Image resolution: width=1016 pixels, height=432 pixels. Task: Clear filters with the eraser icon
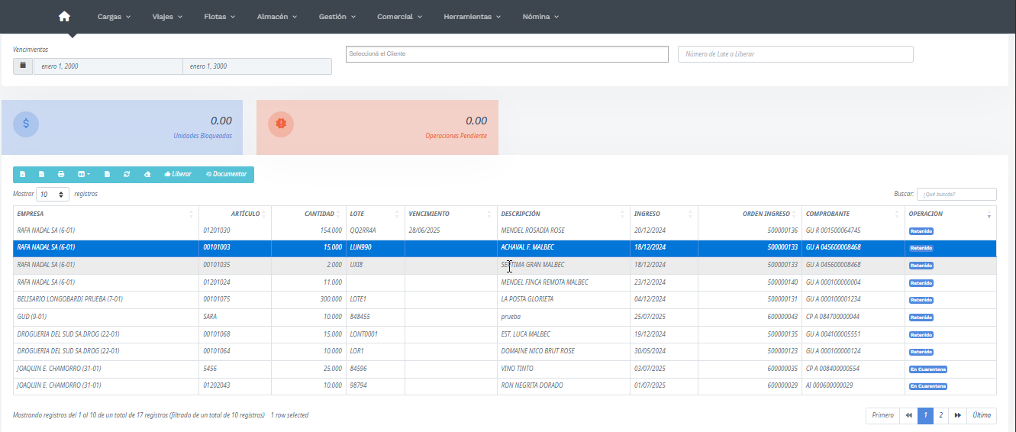point(147,174)
